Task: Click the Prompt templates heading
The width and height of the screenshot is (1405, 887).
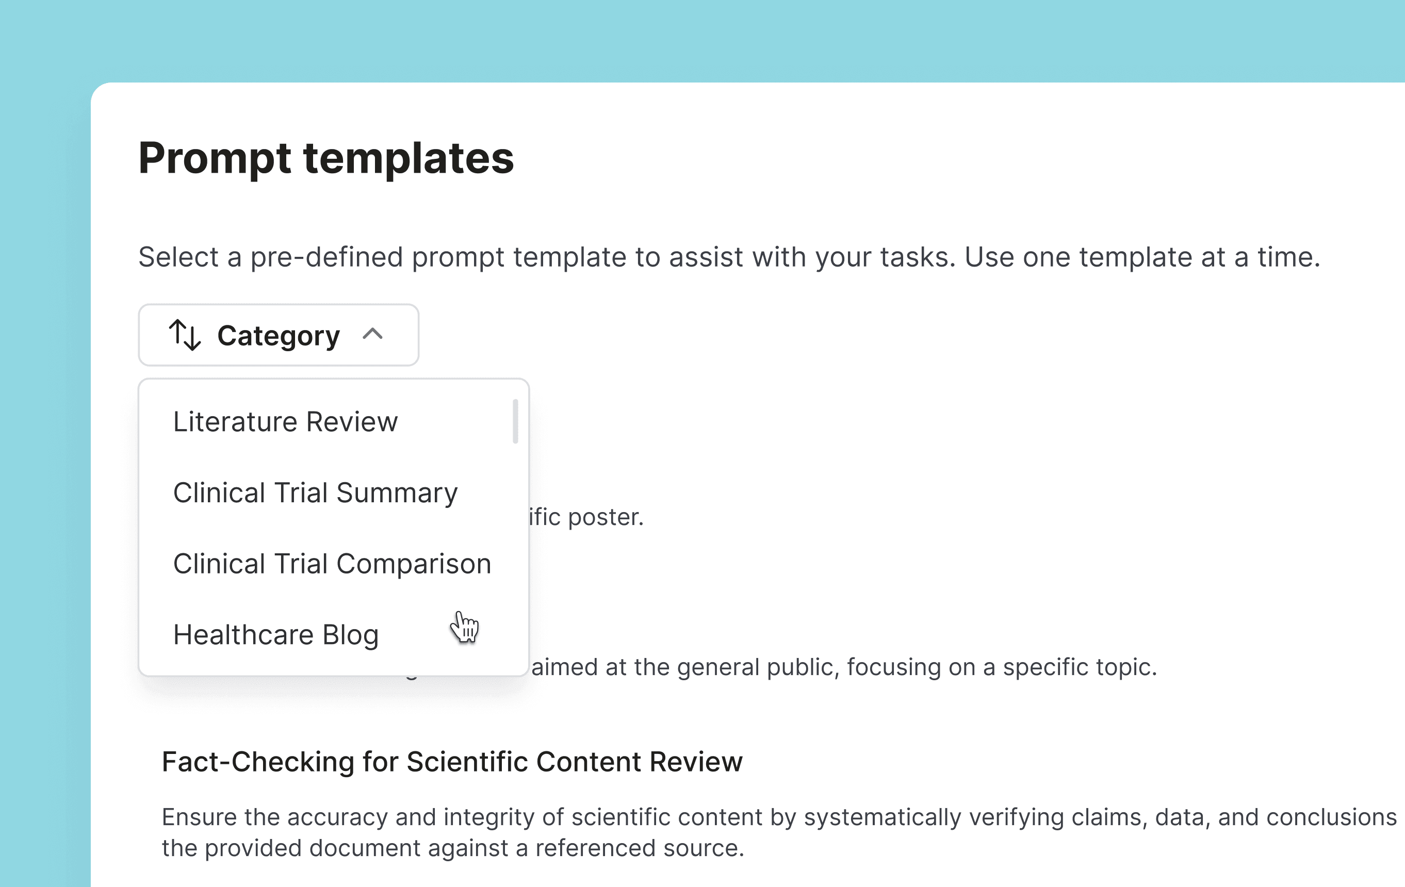Action: pyautogui.click(x=325, y=158)
